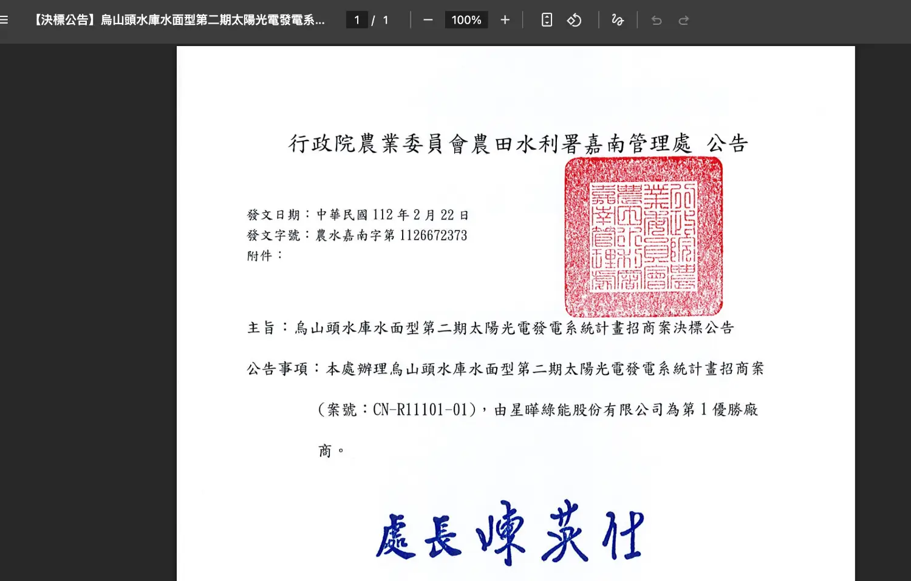Click the 發文字號 document number line
This screenshot has width=911, height=581.
click(x=357, y=235)
